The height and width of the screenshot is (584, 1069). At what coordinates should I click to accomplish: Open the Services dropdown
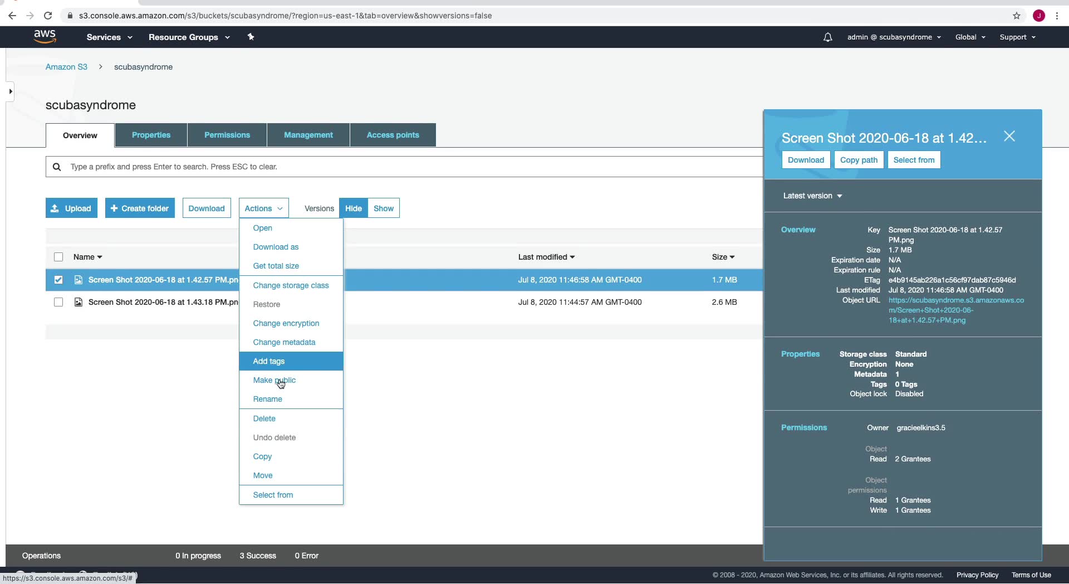[x=110, y=37]
